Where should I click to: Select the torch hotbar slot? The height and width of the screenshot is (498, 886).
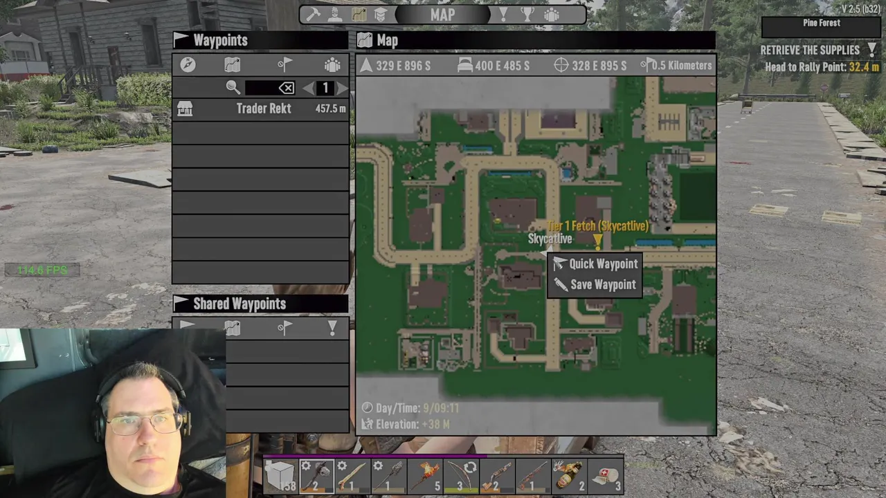pyautogui.click(x=425, y=477)
